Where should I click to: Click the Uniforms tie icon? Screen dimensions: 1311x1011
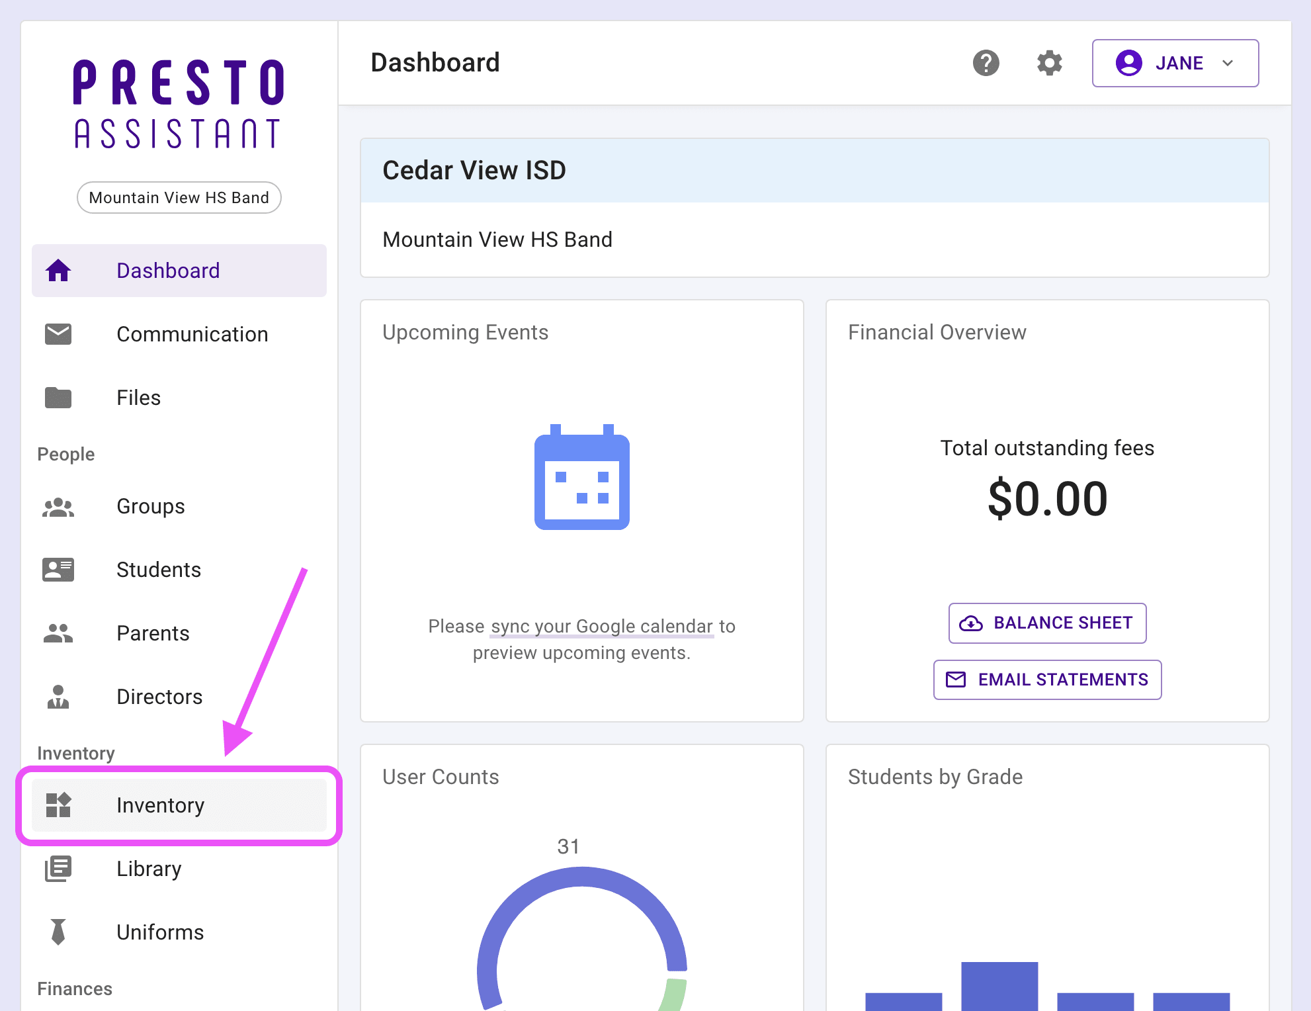(58, 932)
